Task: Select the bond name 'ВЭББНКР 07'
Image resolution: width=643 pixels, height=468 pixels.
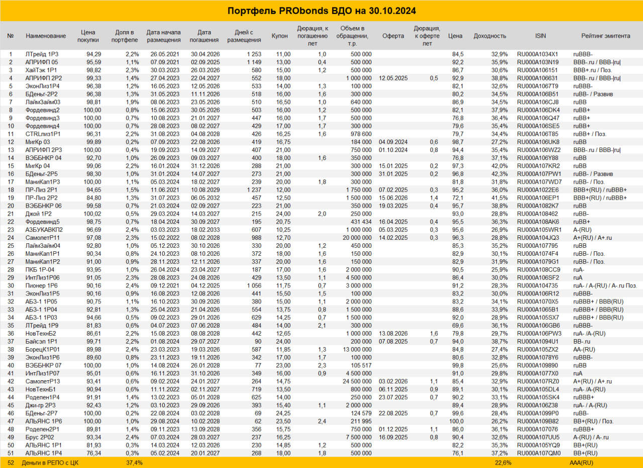Action: click(43, 366)
